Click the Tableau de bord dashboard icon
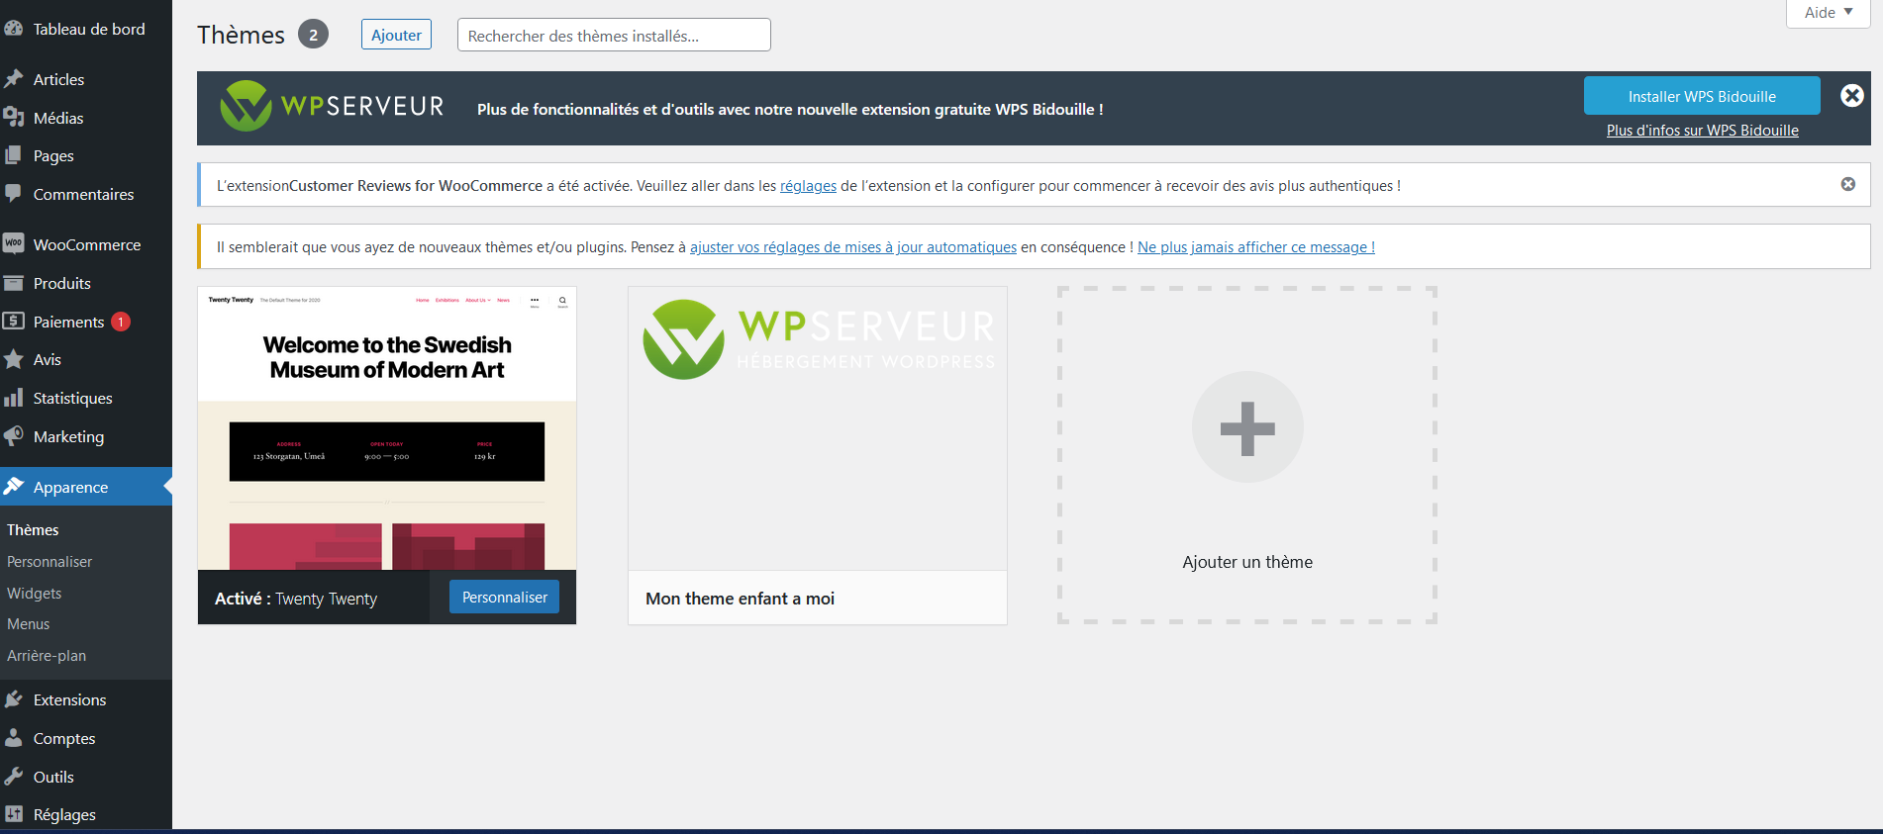Screen dimensions: 1883x834 pyautogui.click(x=13, y=29)
